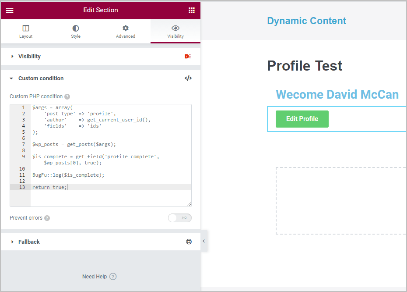Switch to the Advanced tab
The width and height of the screenshot is (407, 292).
point(126,32)
